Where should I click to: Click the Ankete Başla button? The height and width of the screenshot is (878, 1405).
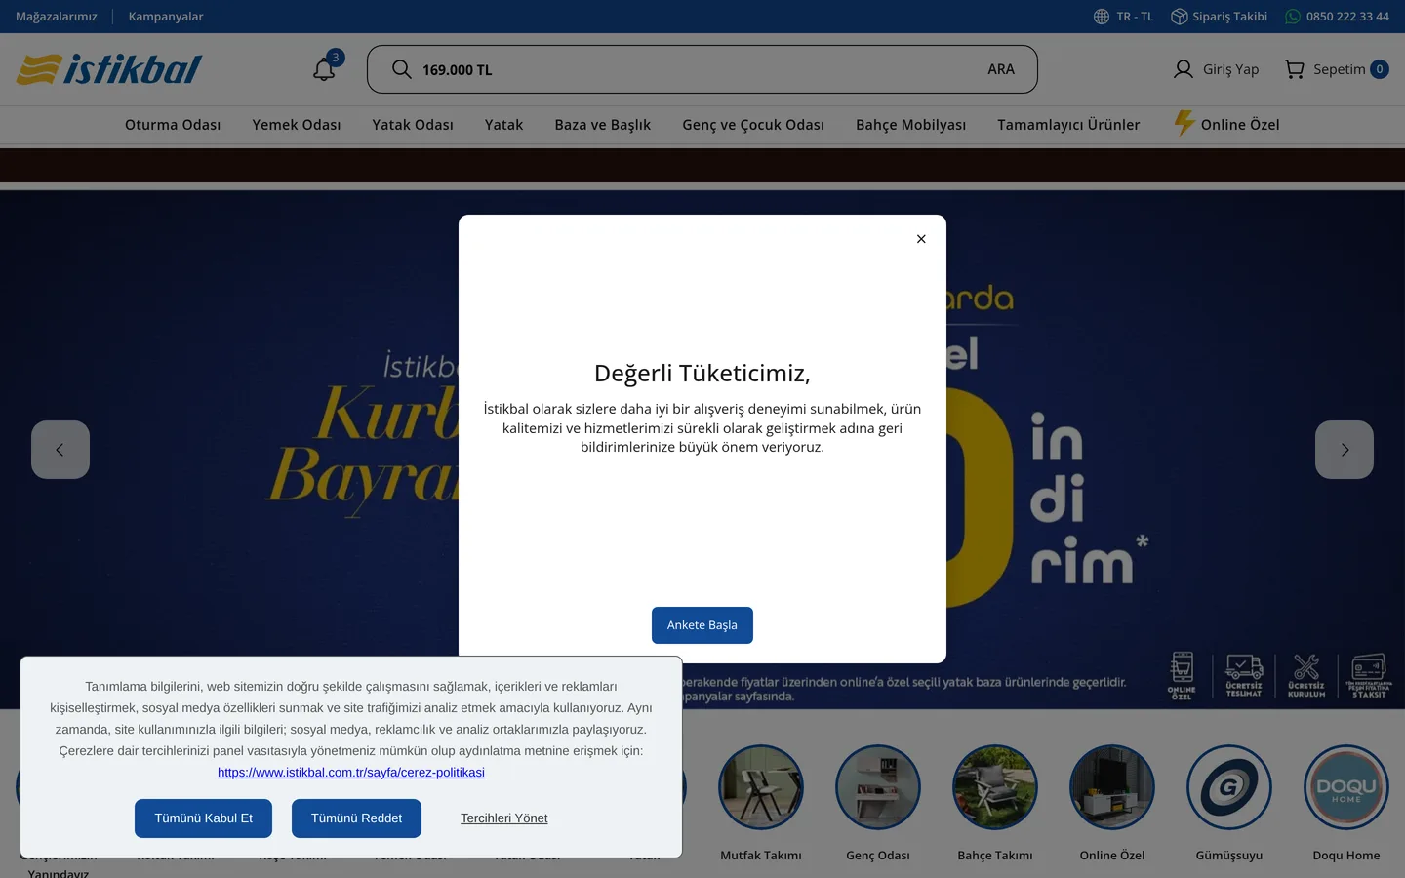[x=702, y=625]
